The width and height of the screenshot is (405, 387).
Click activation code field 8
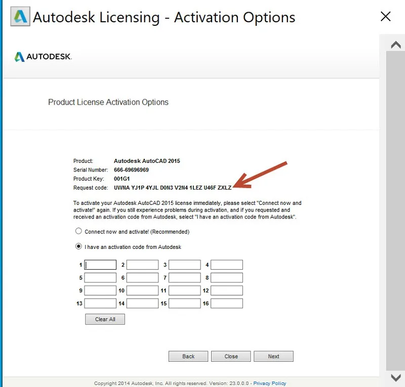pos(226,277)
